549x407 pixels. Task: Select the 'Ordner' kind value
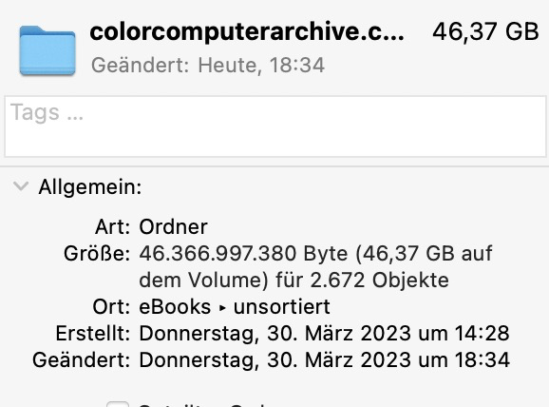pyautogui.click(x=173, y=227)
